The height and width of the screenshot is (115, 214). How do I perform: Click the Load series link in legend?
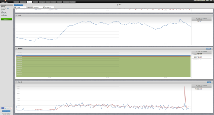coord(200,22)
